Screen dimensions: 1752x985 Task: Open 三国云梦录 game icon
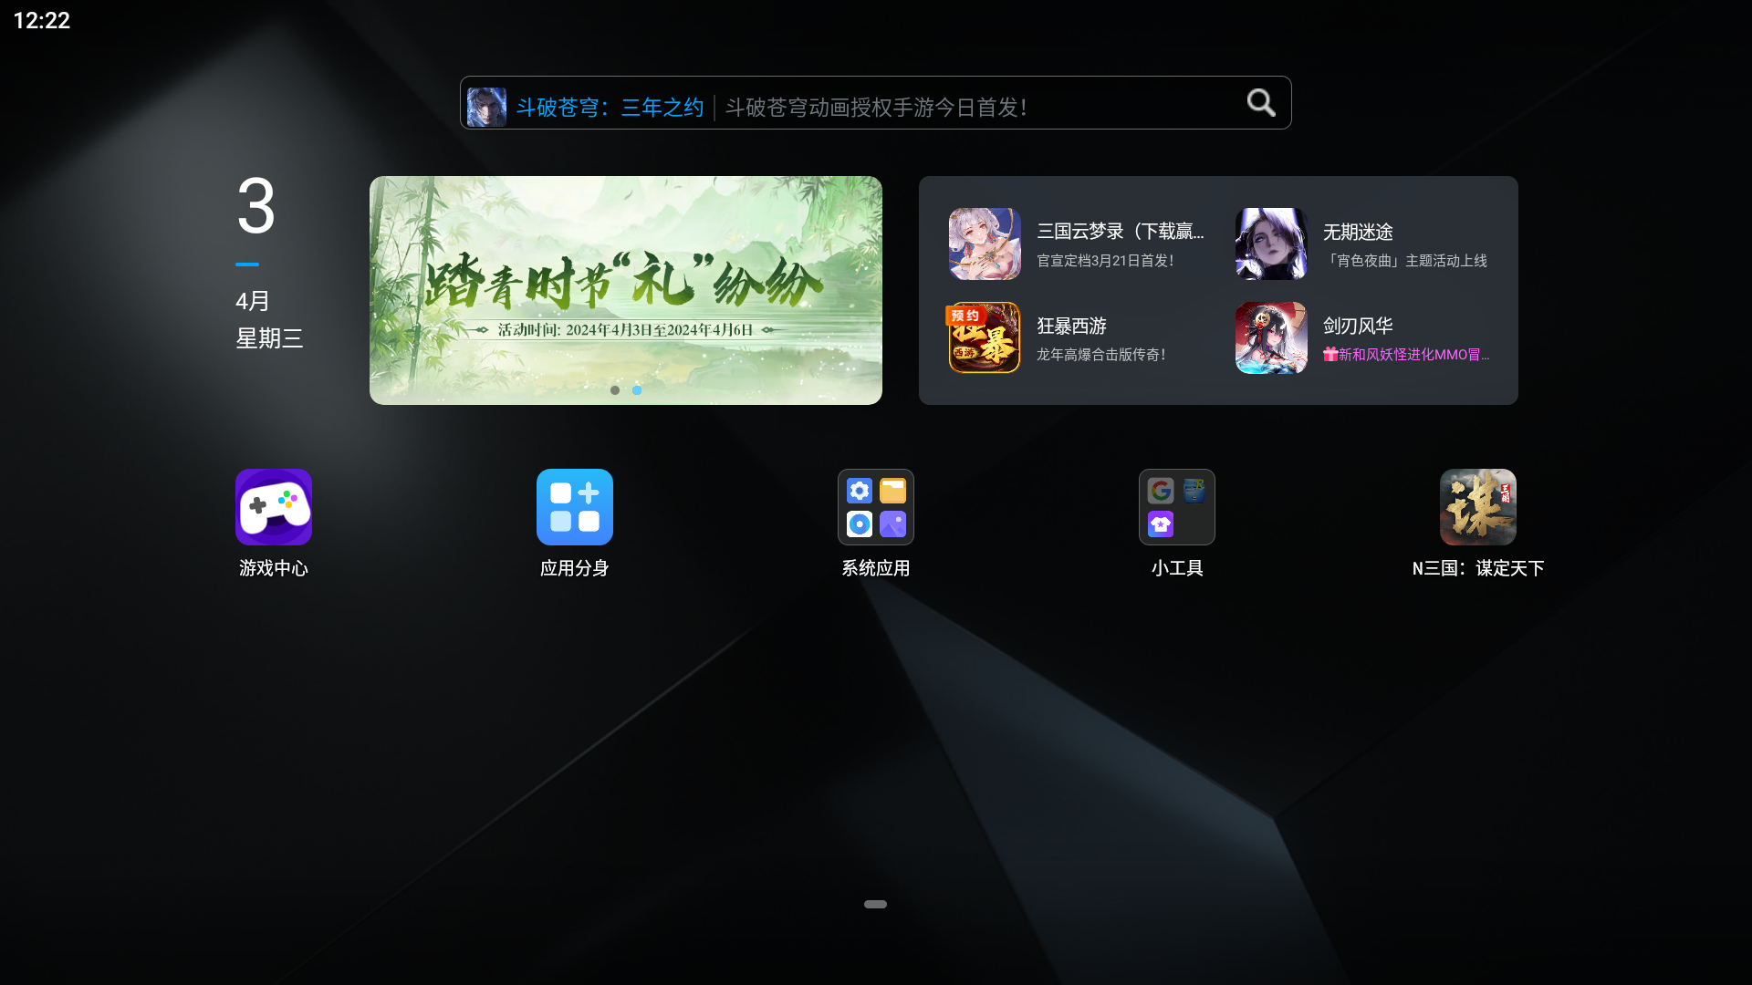click(x=985, y=244)
